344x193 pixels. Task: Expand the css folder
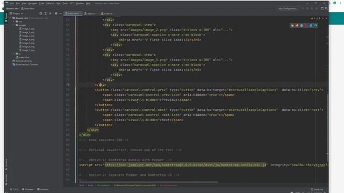(13, 21)
